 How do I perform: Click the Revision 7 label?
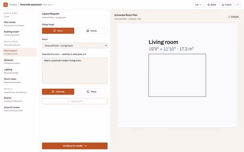click(48, 5)
